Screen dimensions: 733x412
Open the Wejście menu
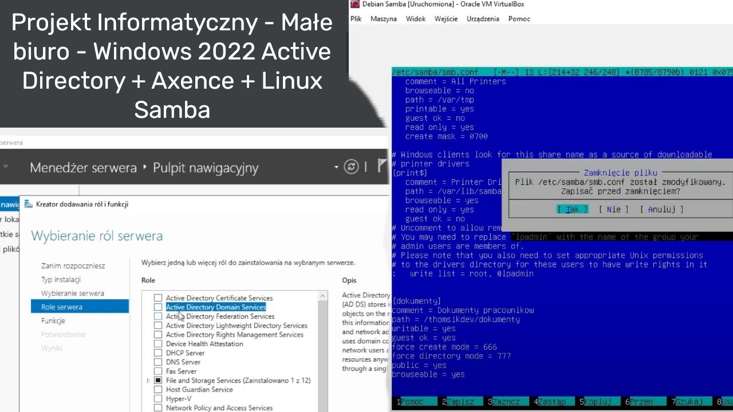[446, 19]
